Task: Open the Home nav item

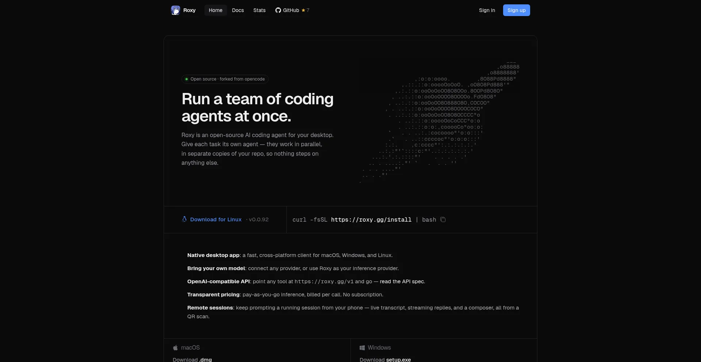Action: pyautogui.click(x=215, y=10)
